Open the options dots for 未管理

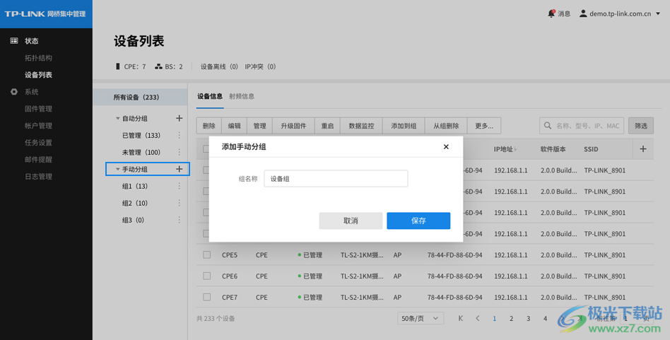click(179, 152)
